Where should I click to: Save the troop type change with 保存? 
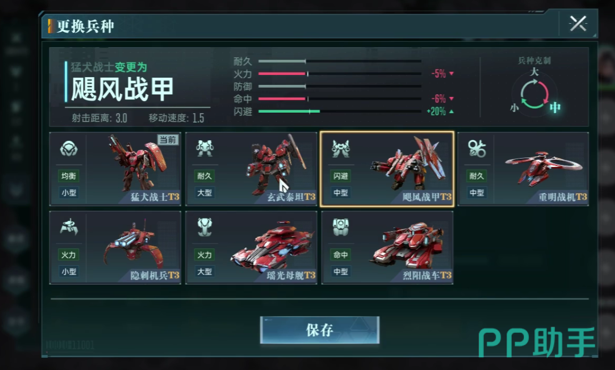[319, 330]
